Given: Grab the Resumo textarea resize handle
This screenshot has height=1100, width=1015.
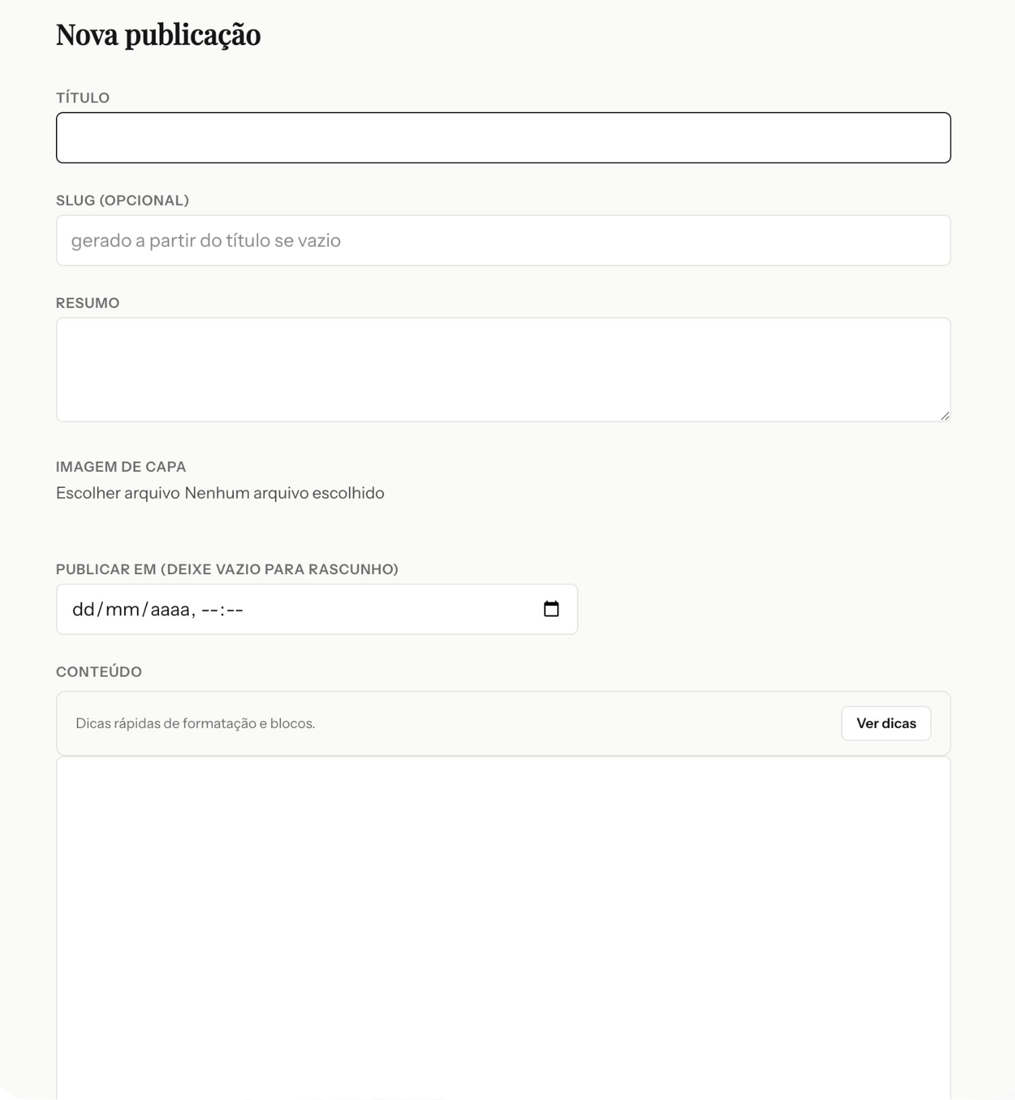Looking at the screenshot, I should (x=945, y=416).
